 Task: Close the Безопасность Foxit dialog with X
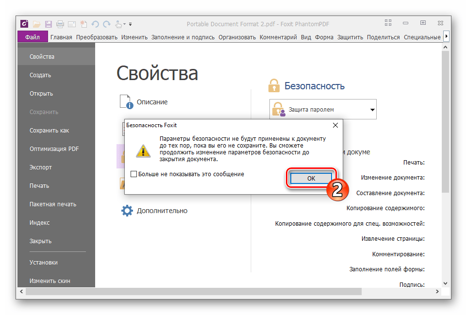point(335,125)
